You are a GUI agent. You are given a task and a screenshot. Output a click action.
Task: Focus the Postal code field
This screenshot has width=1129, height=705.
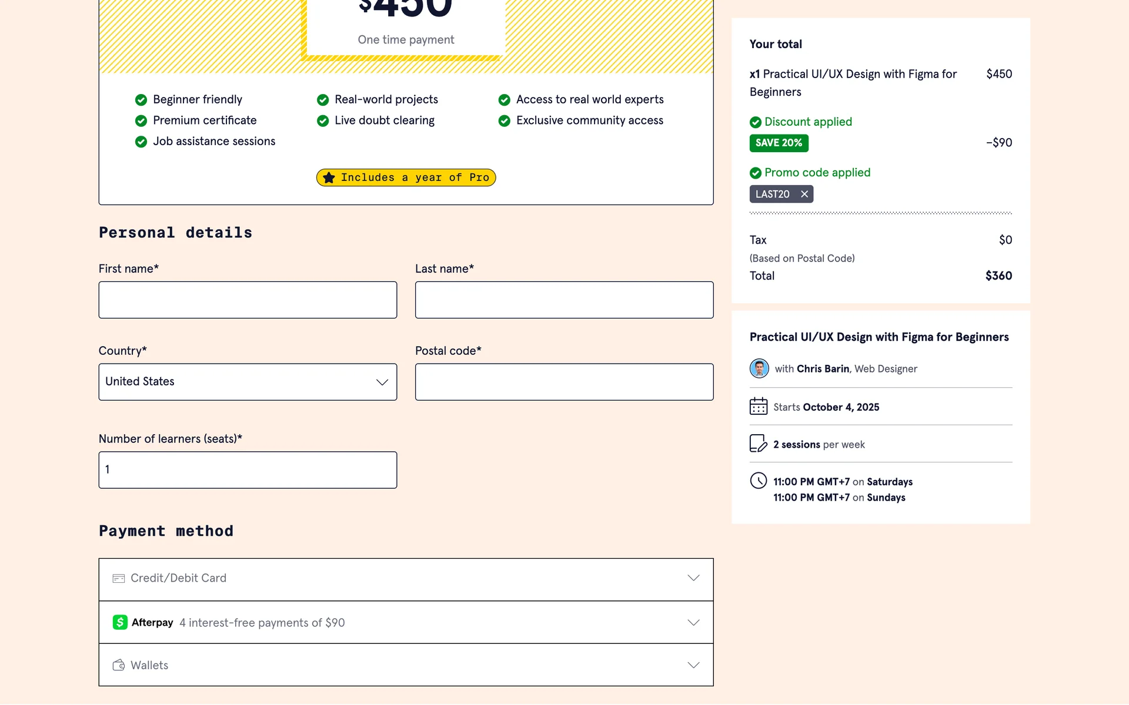564,382
